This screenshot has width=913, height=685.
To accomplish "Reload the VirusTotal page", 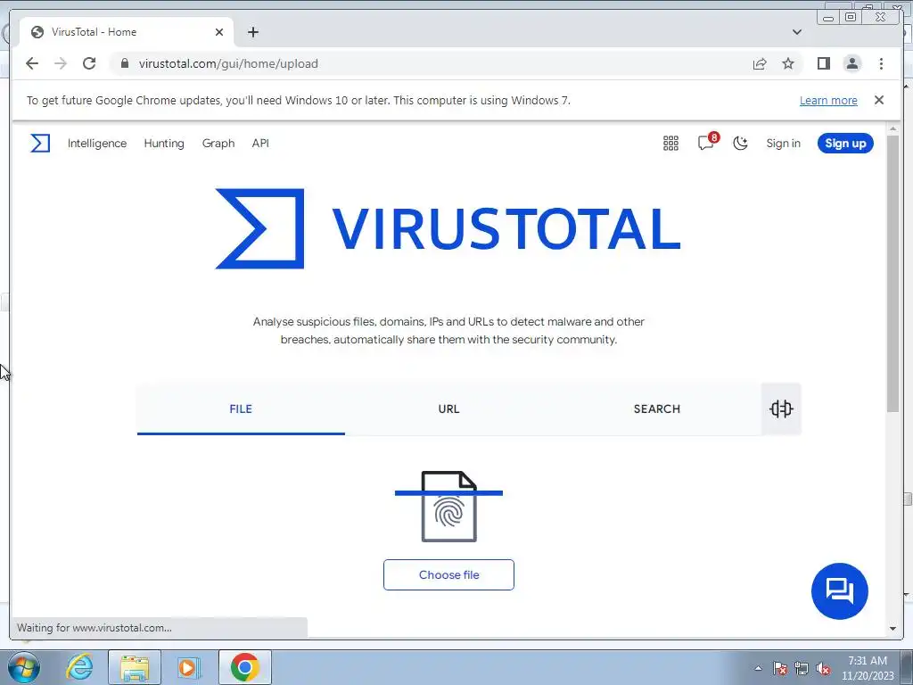I will [89, 63].
